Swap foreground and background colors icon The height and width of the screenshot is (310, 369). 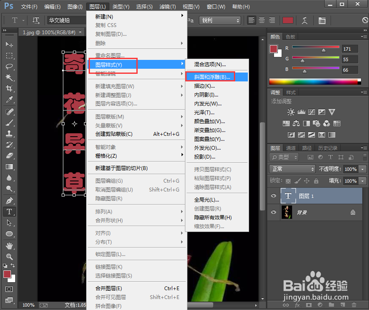pos(13,265)
